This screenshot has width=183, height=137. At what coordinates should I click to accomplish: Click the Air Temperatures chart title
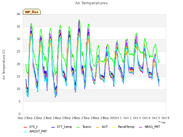pos(91,3)
